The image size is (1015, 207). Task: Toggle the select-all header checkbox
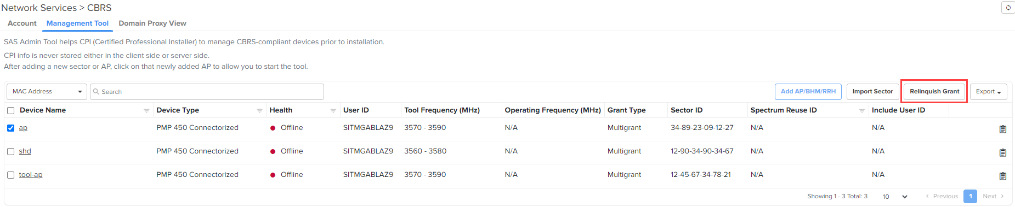tap(10, 110)
